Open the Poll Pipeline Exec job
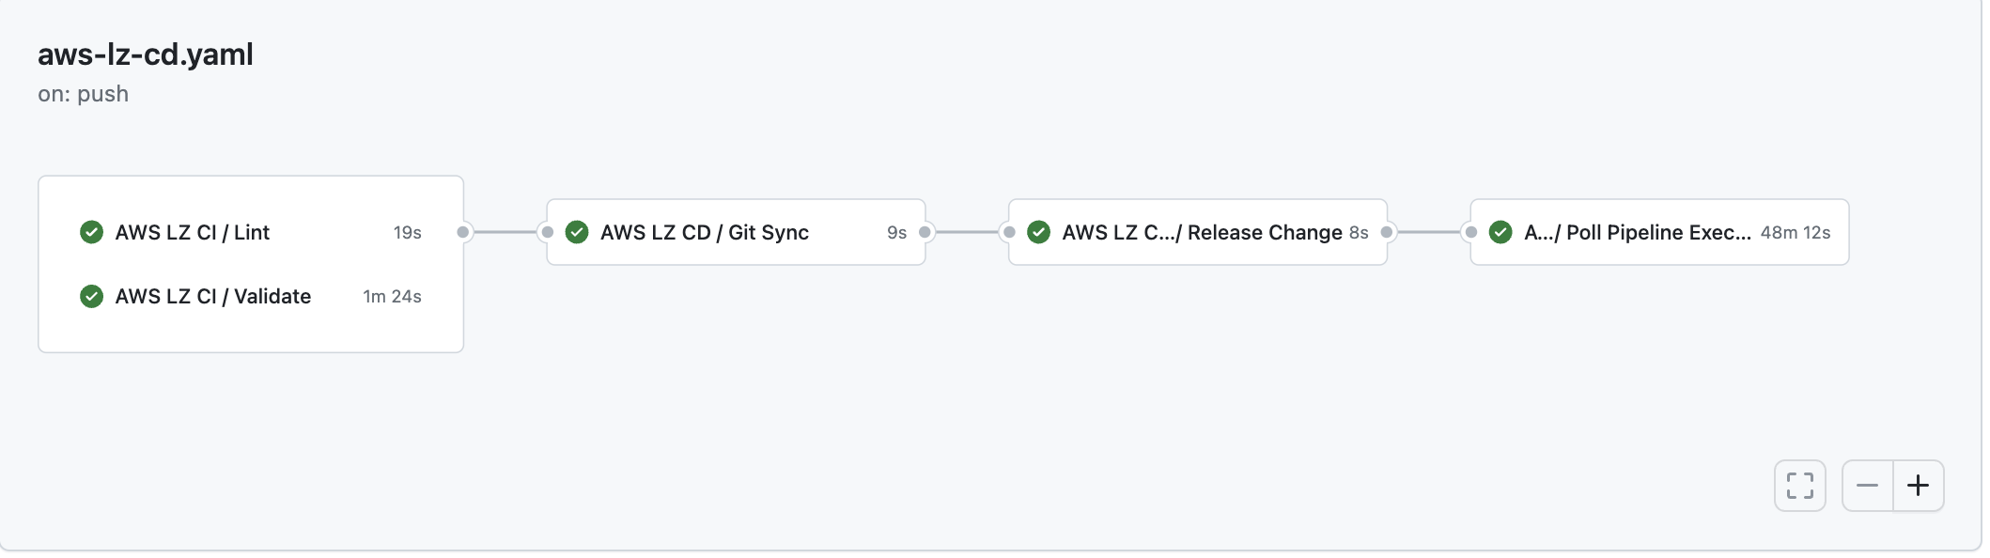The height and width of the screenshot is (558, 1990). [1659, 232]
